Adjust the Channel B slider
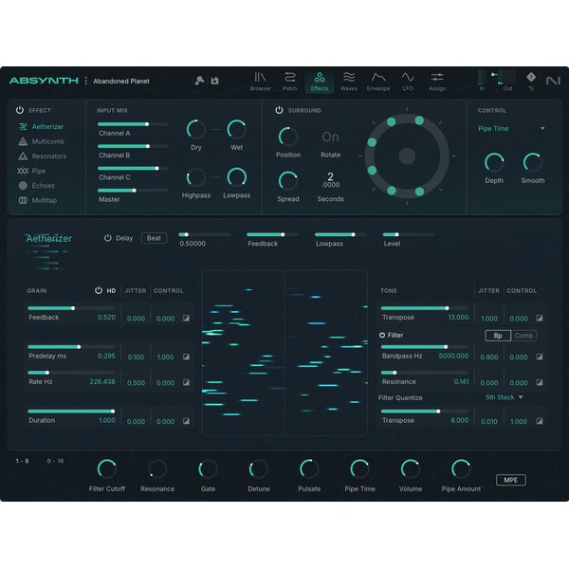This screenshot has width=569, height=569. tap(133, 146)
